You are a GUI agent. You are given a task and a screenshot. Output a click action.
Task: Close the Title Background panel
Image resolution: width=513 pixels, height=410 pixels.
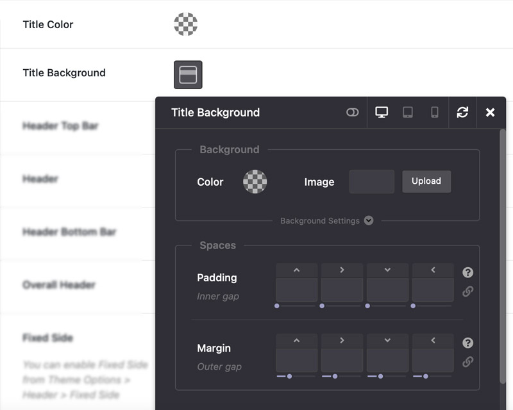[x=490, y=112]
